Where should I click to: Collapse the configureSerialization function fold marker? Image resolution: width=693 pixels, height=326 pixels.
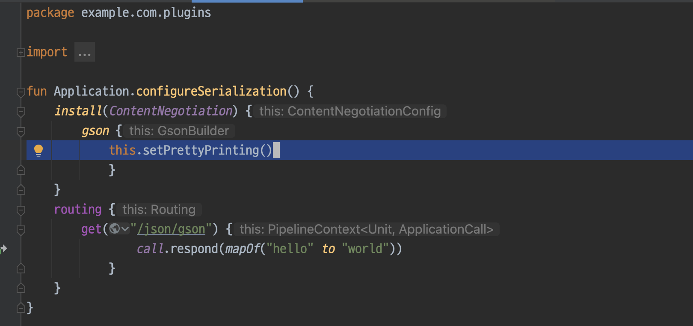click(x=21, y=92)
